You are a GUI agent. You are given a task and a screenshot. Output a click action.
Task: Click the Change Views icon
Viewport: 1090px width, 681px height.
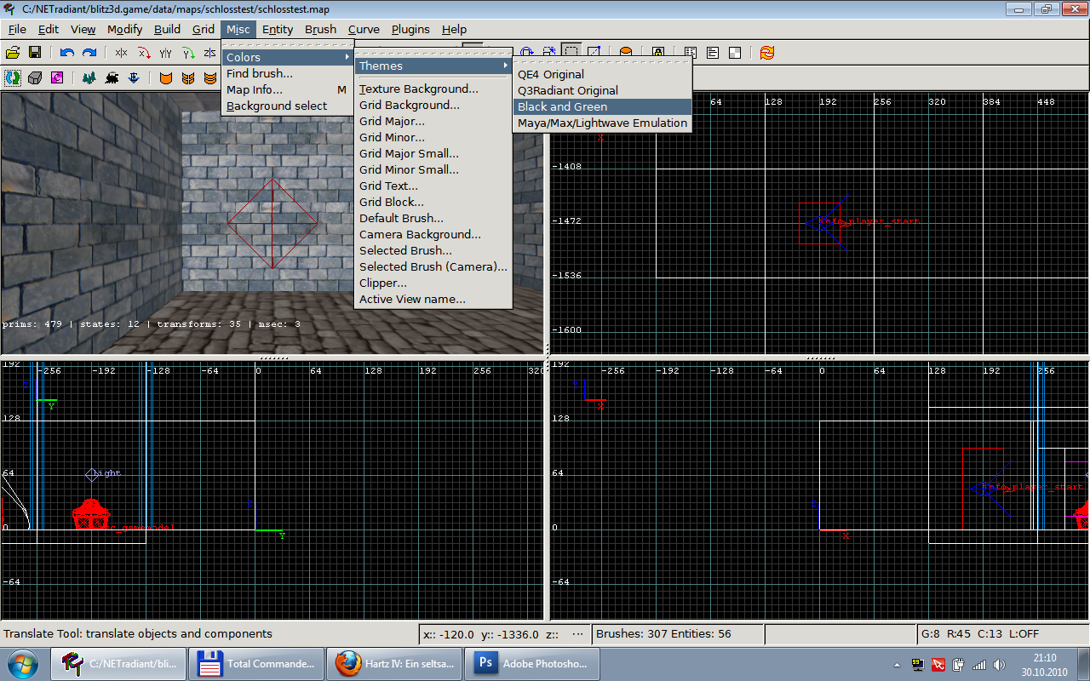pyautogui.click(x=13, y=78)
